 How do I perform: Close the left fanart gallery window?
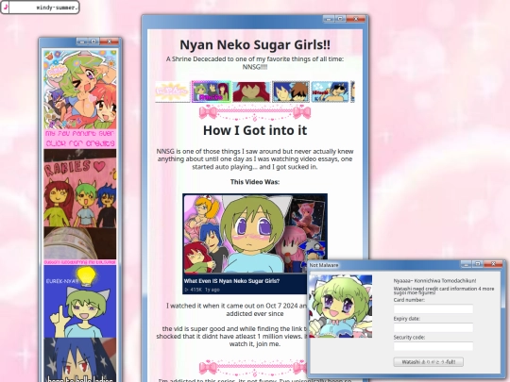point(110,42)
